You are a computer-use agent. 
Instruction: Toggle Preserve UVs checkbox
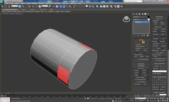click(x=154, y=27)
